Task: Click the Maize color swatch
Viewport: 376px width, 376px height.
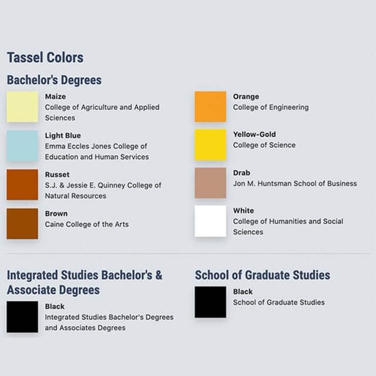Action: (23, 107)
